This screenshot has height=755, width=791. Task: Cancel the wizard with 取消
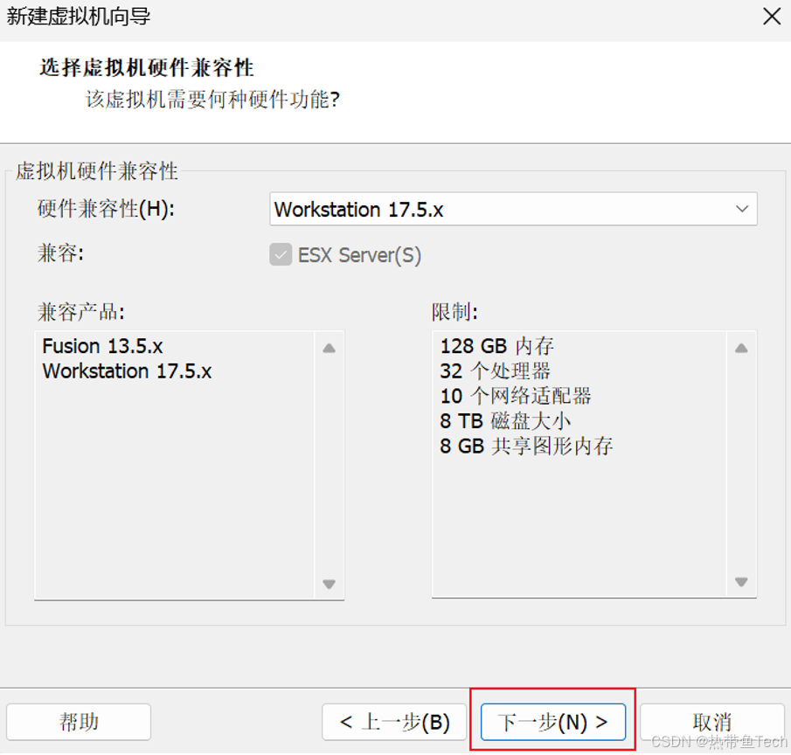(711, 722)
